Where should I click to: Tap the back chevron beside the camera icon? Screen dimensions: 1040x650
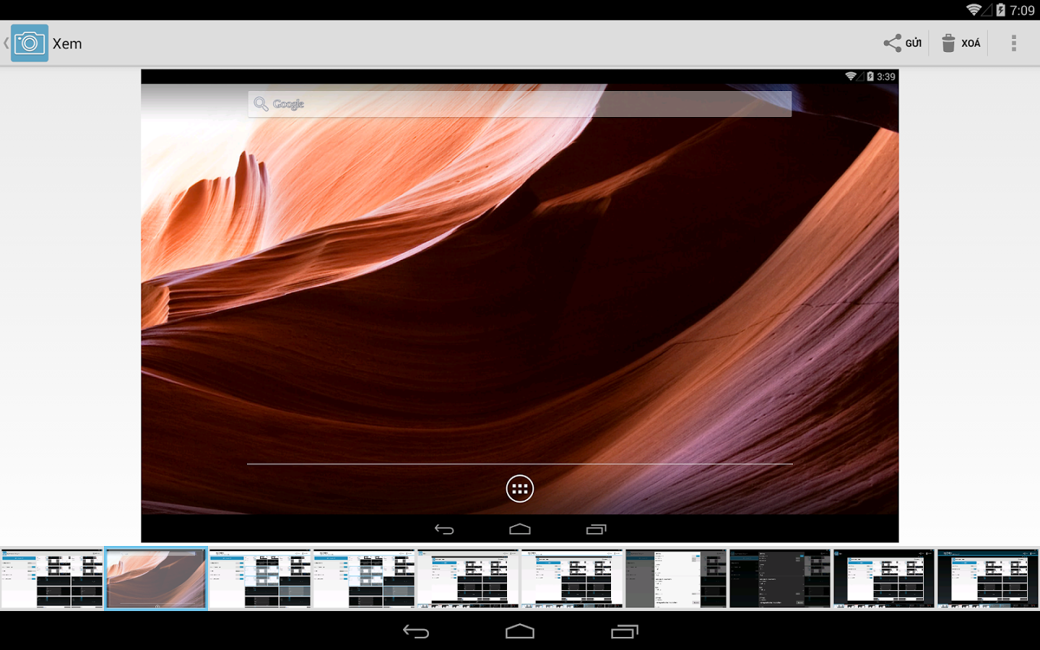[x=6, y=43]
